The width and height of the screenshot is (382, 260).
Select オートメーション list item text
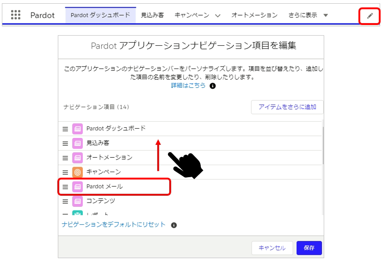point(110,157)
